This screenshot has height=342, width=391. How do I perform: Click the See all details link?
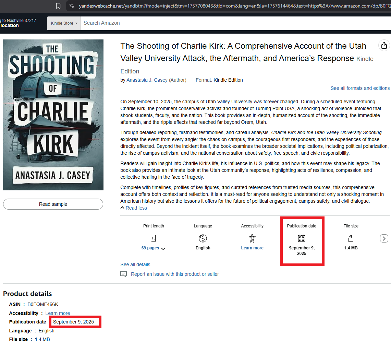point(135,264)
